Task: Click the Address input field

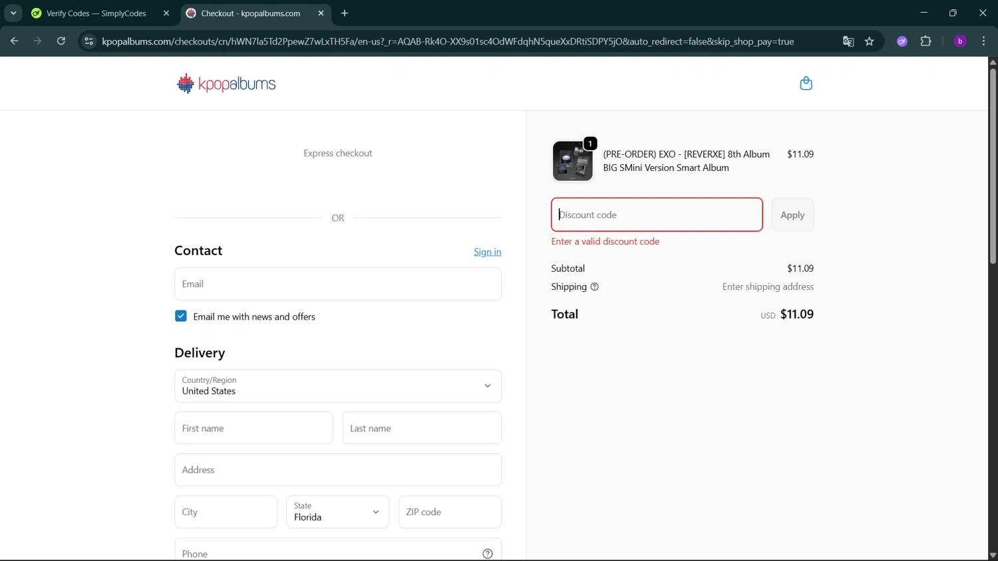Action: [x=338, y=470]
